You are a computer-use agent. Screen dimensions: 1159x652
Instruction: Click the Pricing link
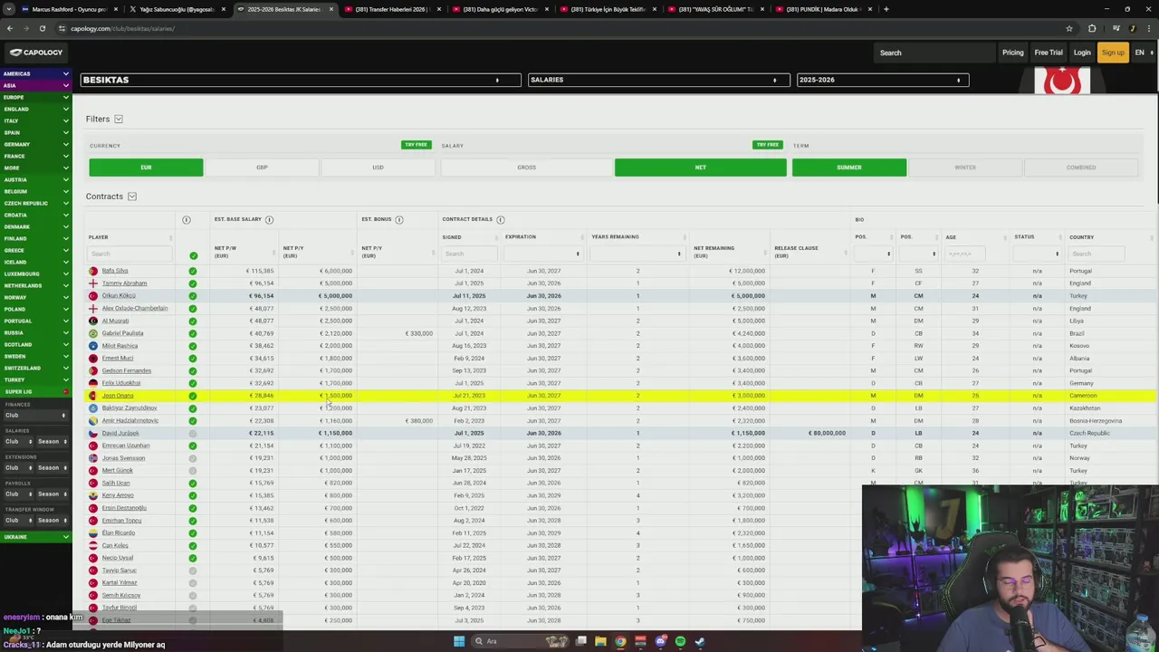pyautogui.click(x=1012, y=53)
